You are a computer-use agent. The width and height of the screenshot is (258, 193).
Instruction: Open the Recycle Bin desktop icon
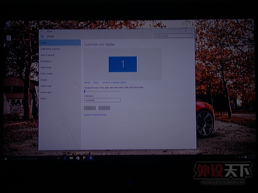(x=8, y=25)
